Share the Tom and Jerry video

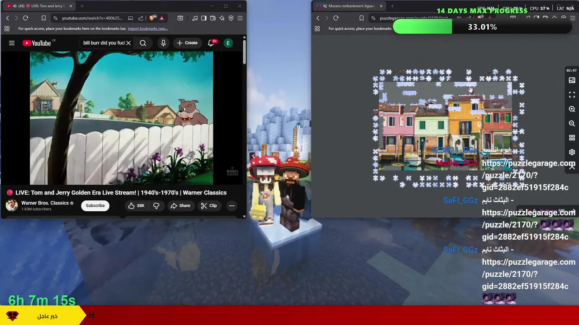180,205
